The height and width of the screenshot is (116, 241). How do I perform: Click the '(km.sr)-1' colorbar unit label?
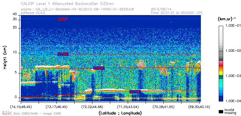pos(227,19)
